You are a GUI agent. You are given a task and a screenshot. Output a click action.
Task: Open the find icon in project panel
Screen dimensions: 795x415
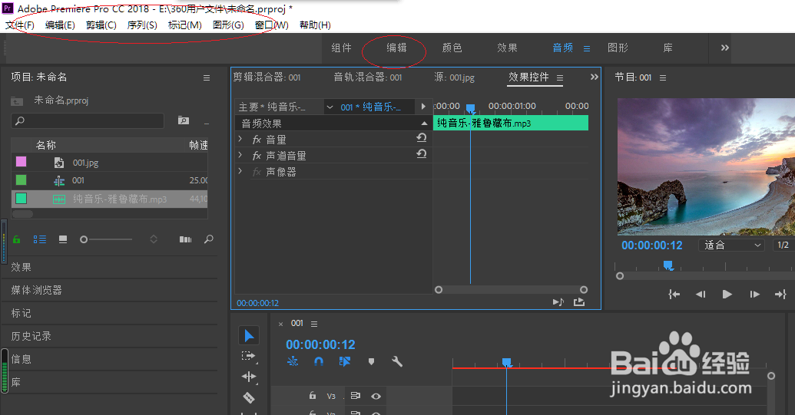pyautogui.click(x=208, y=239)
